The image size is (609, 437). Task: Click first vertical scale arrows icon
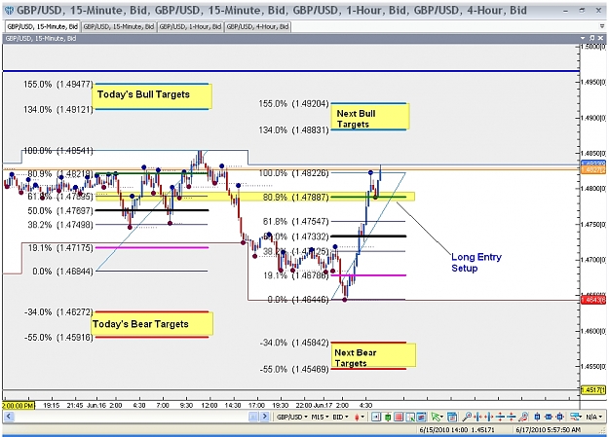coord(500,418)
